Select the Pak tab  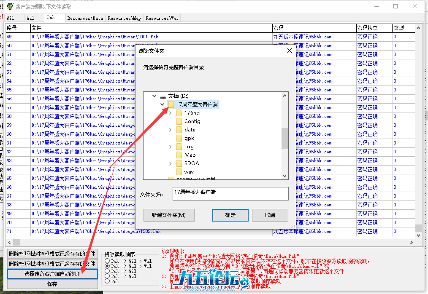[54, 17]
